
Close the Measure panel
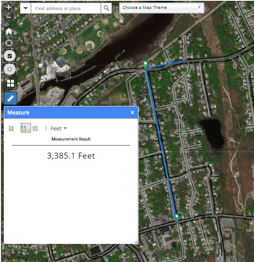(132, 112)
